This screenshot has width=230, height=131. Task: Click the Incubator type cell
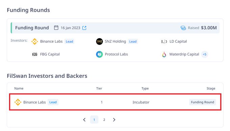141,102
